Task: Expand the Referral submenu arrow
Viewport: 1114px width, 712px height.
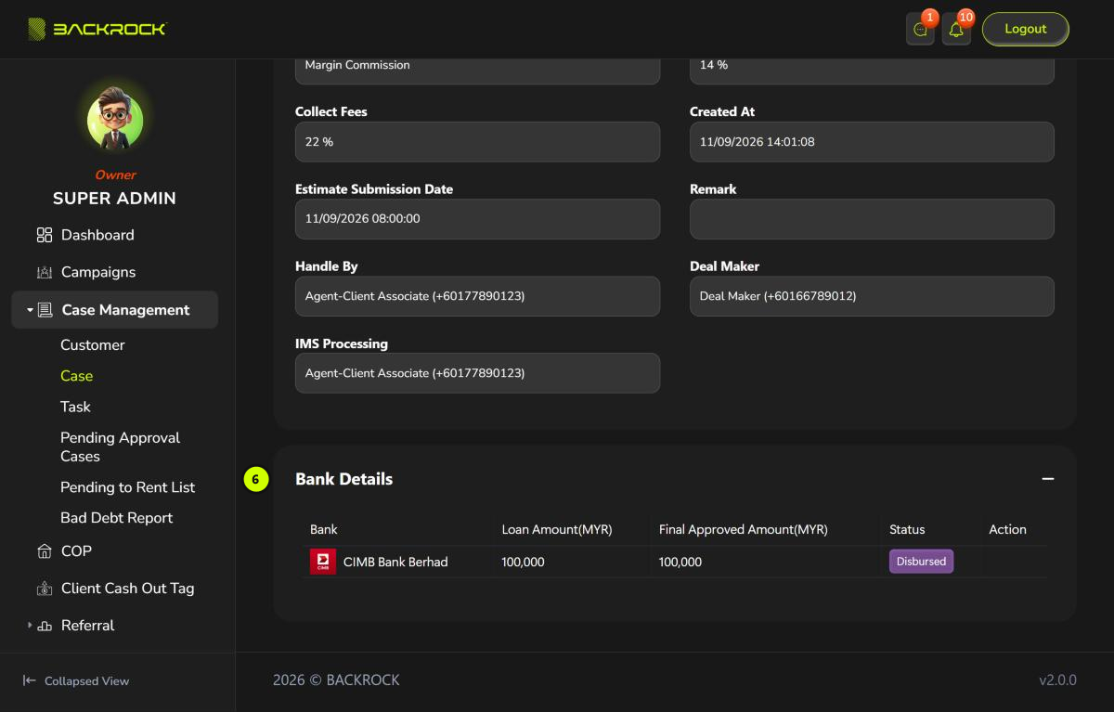Action: [30, 626]
